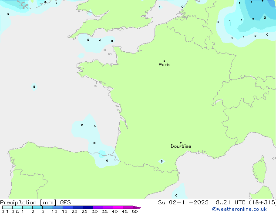The height and width of the screenshot is (213, 276).
Task: Click the legend arrow tip beyond 50 mm
Action: [138, 207]
